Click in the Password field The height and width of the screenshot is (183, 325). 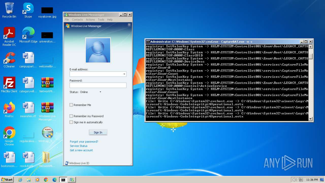pyautogui.click(x=98, y=85)
